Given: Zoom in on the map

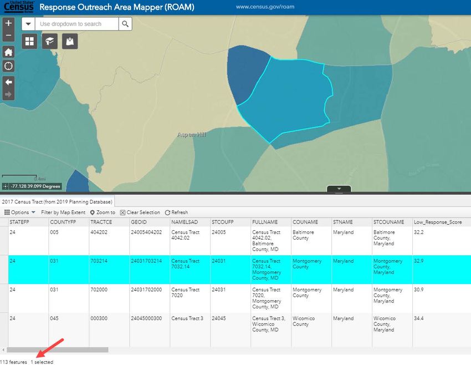Looking at the screenshot, I should [8, 23].
